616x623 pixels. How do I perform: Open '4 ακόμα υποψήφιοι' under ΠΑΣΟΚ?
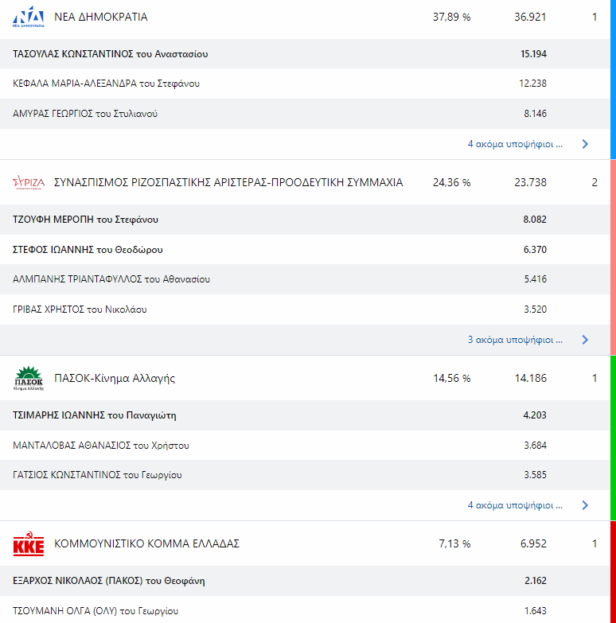tap(515, 505)
